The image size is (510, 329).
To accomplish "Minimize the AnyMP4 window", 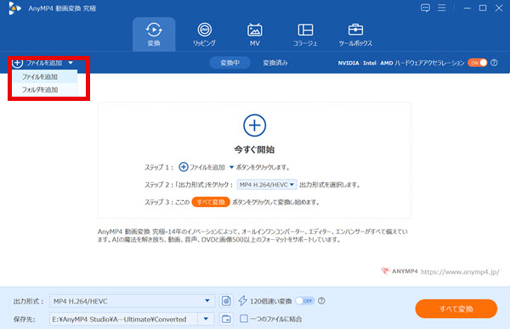I will tap(467, 8).
